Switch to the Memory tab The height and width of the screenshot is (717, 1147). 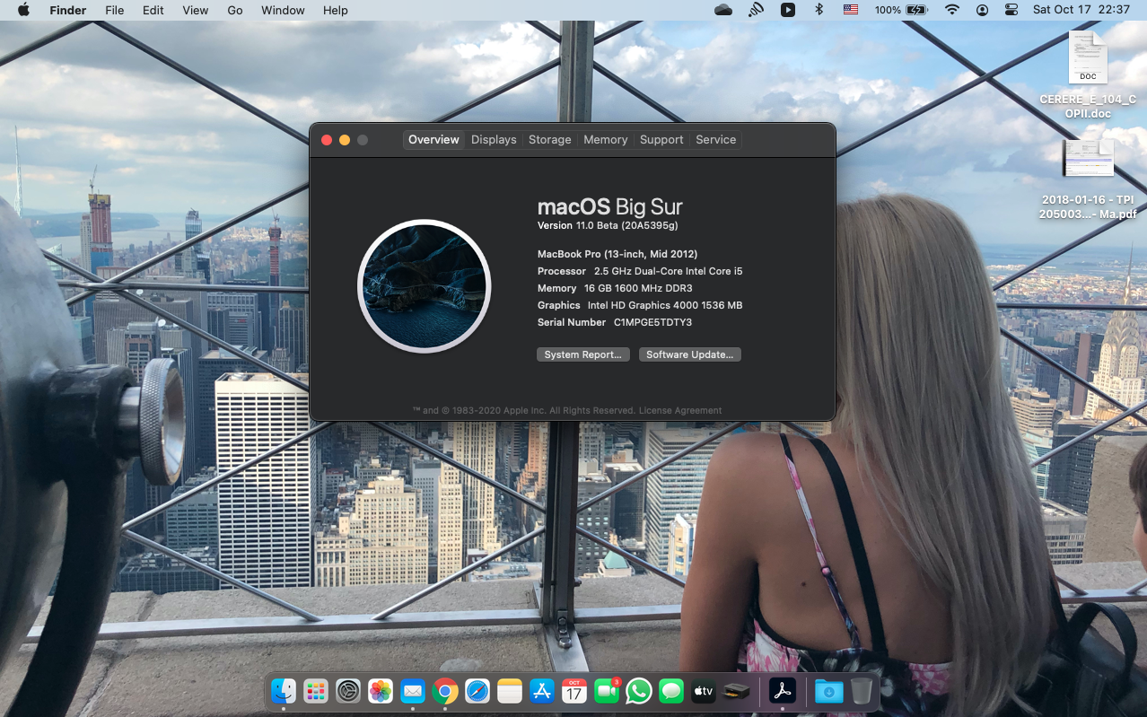click(x=605, y=140)
